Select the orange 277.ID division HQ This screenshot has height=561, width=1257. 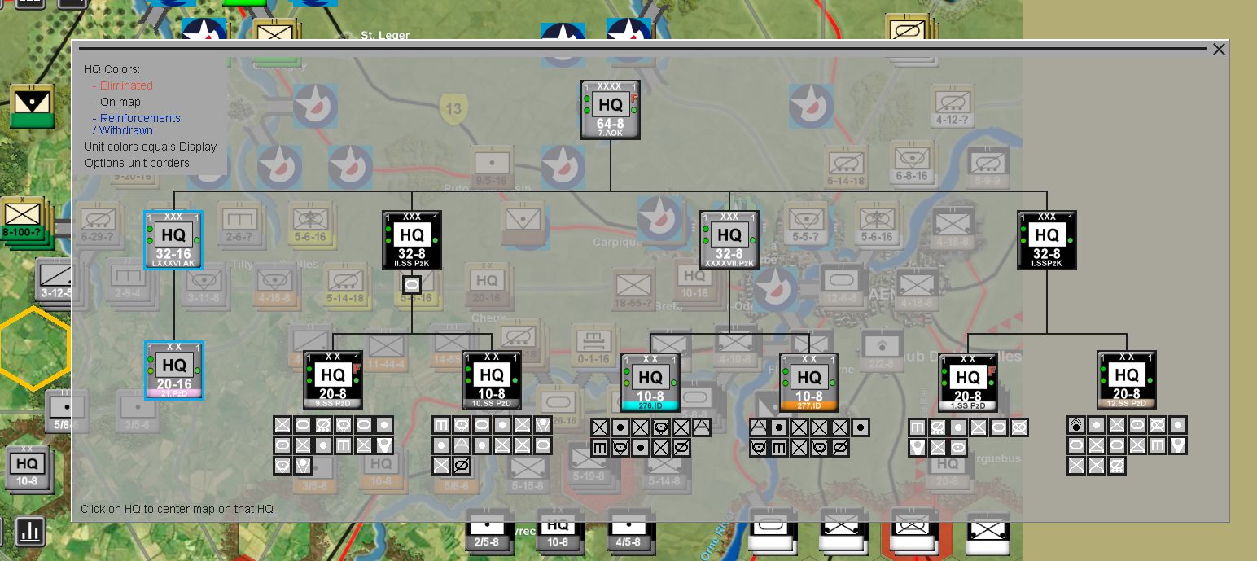[809, 382]
